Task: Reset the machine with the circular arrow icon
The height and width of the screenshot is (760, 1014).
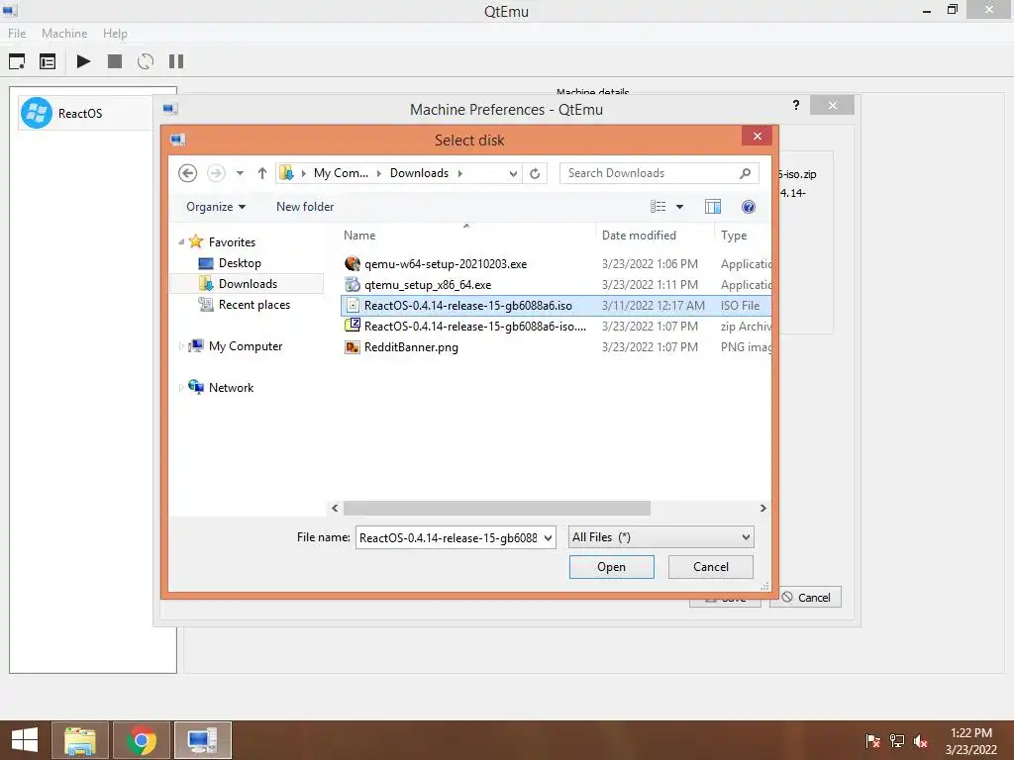Action: (146, 61)
